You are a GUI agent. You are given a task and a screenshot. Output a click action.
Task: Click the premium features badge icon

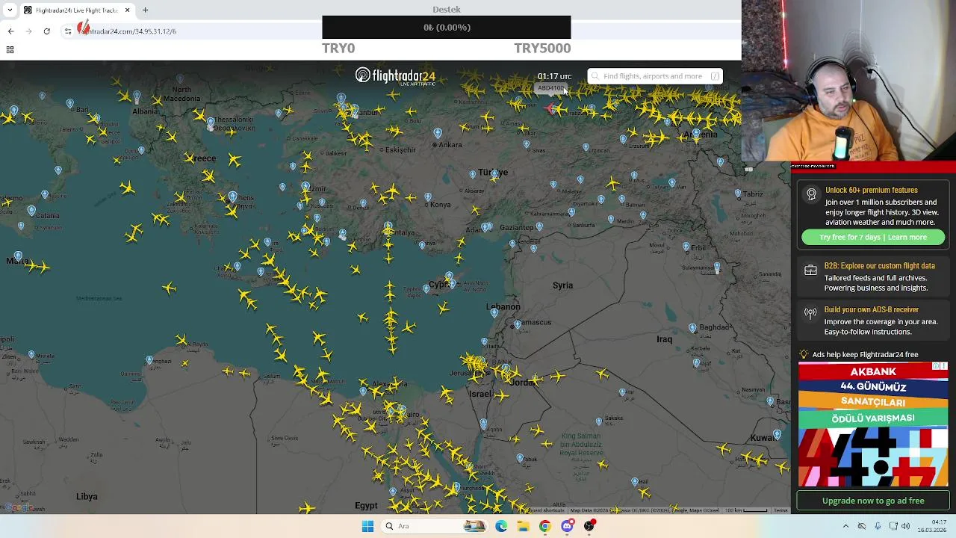click(811, 194)
